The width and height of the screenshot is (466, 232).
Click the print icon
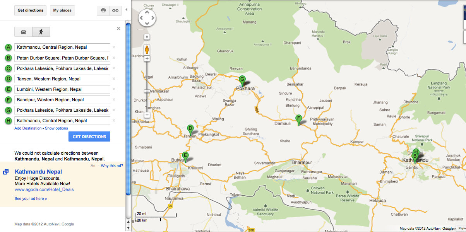pyautogui.click(x=103, y=10)
